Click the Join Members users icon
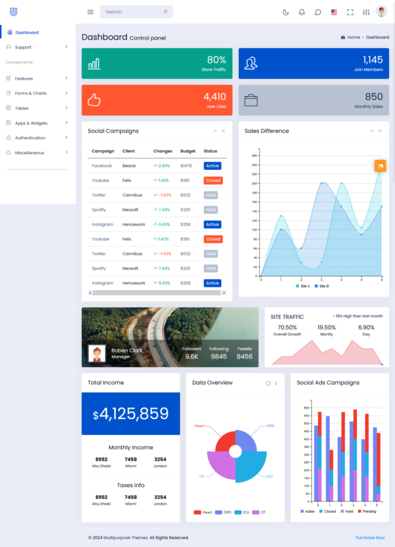395x547 pixels. coord(251,63)
